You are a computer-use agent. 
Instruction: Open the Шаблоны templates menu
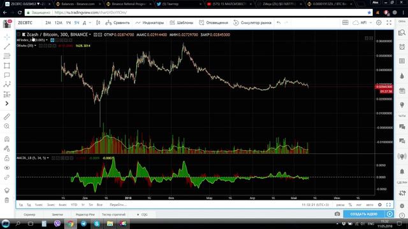pos(181,23)
